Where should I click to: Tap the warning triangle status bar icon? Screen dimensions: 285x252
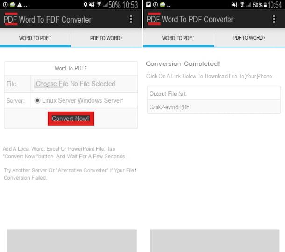20,5
